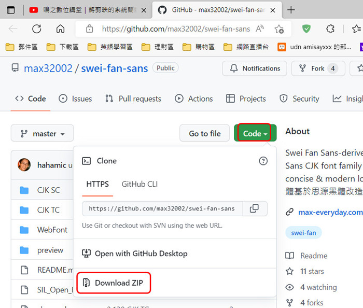Select the GitHub CLI clone tab

point(139,184)
